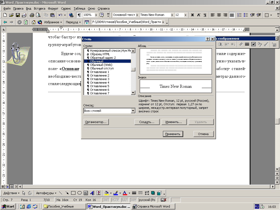Switch to Справка Microsoft Word taskbar window
The image size is (280, 210).
point(153,206)
